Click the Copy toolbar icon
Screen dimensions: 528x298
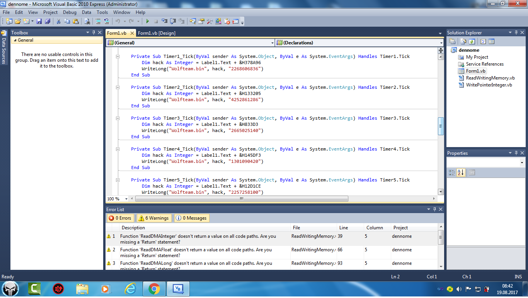(x=67, y=21)
